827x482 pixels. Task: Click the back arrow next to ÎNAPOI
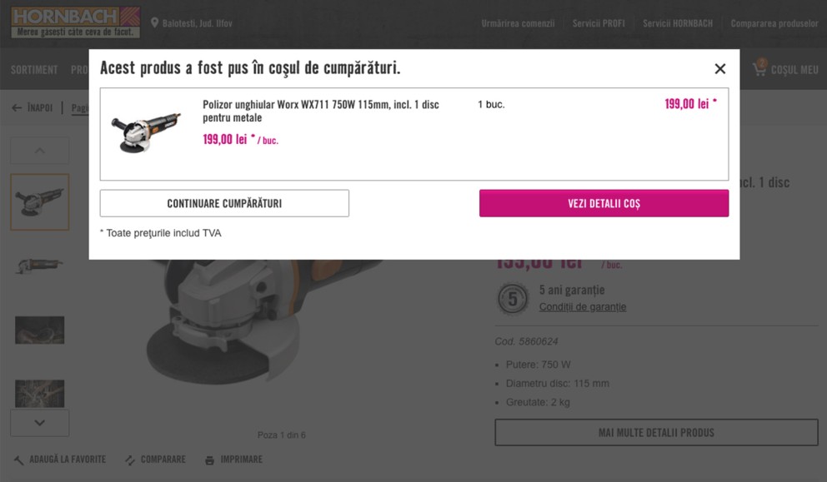[17, 108]
